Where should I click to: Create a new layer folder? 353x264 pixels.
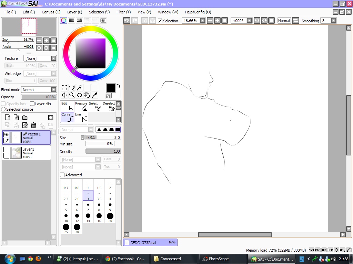tap(25, 118)
